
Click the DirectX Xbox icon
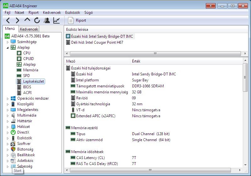click(13, 132)
